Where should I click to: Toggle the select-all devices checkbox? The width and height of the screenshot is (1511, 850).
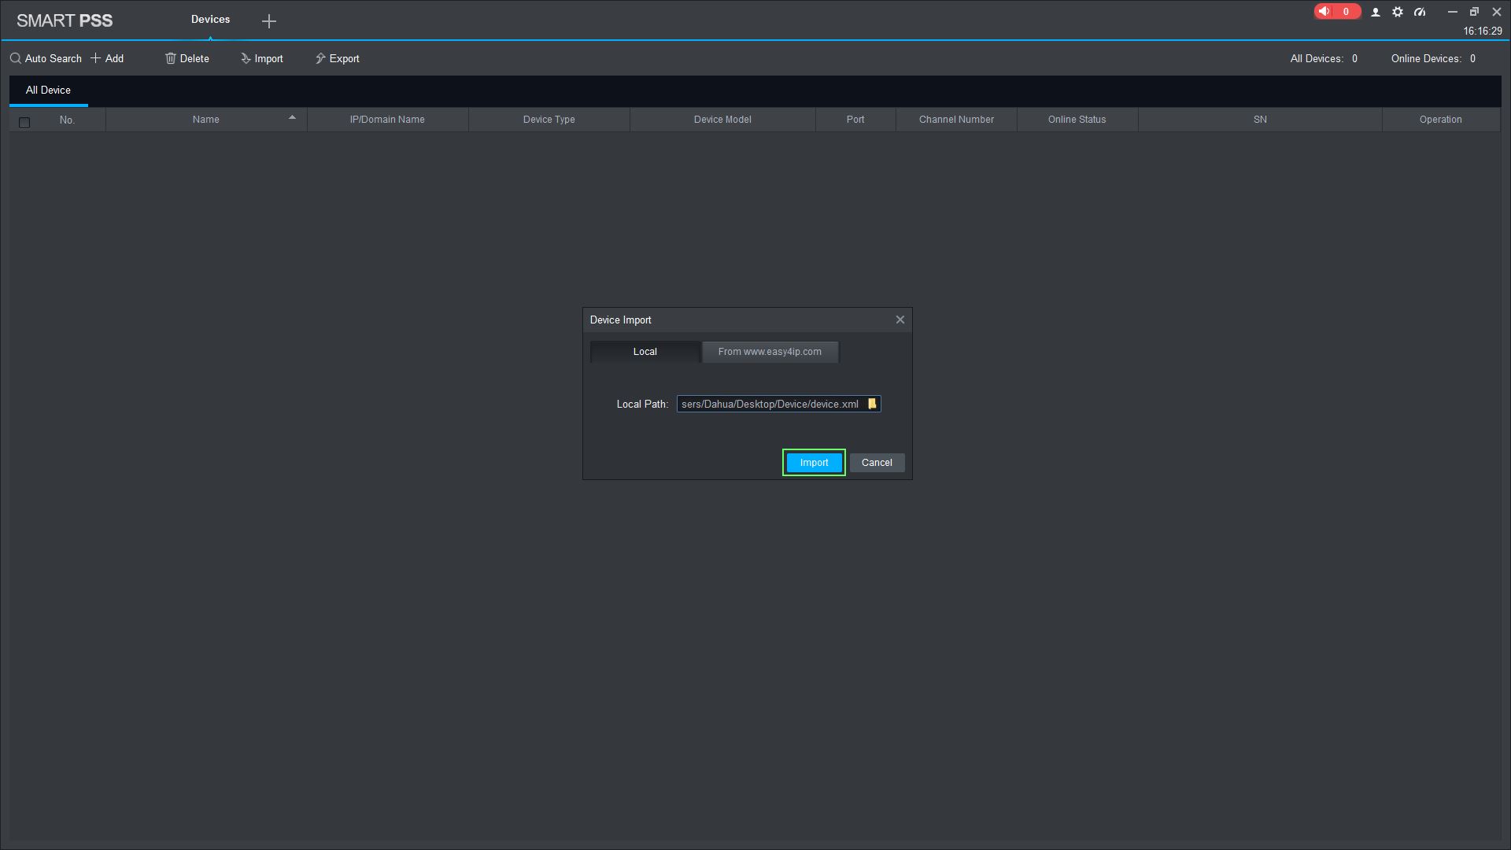point(24,123)
